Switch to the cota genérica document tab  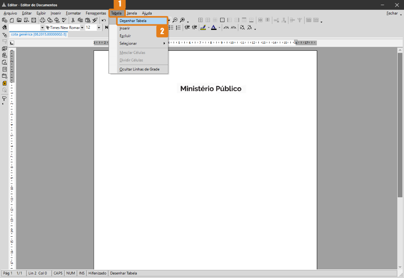[x=39, y=34]
